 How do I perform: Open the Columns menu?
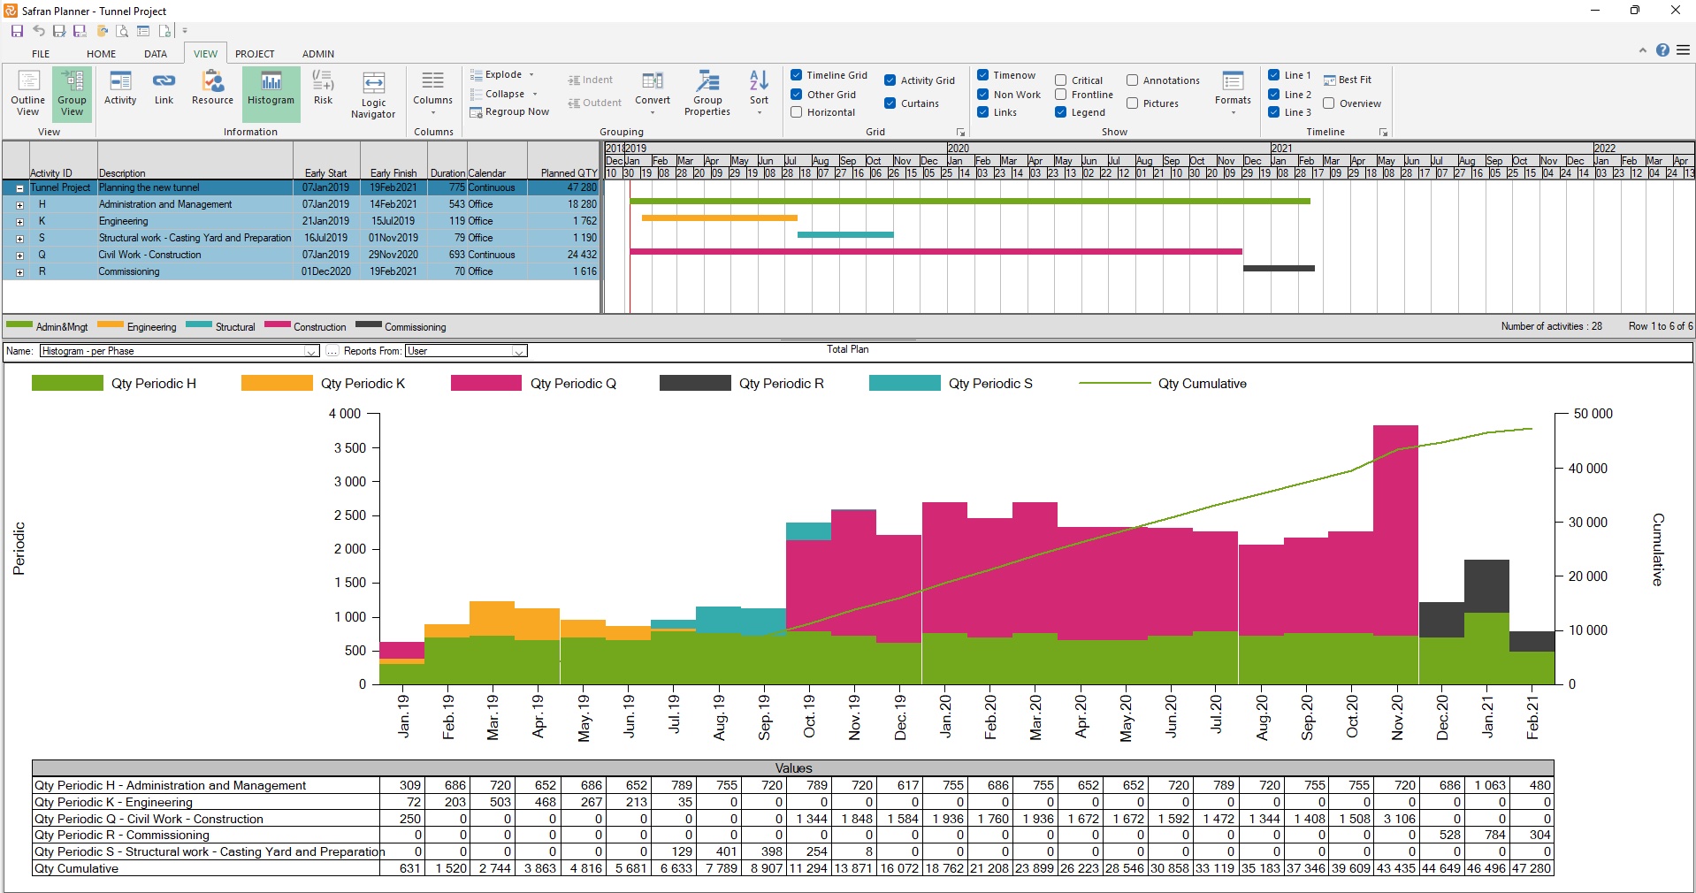pyautogui.click(x=432, y=94)
